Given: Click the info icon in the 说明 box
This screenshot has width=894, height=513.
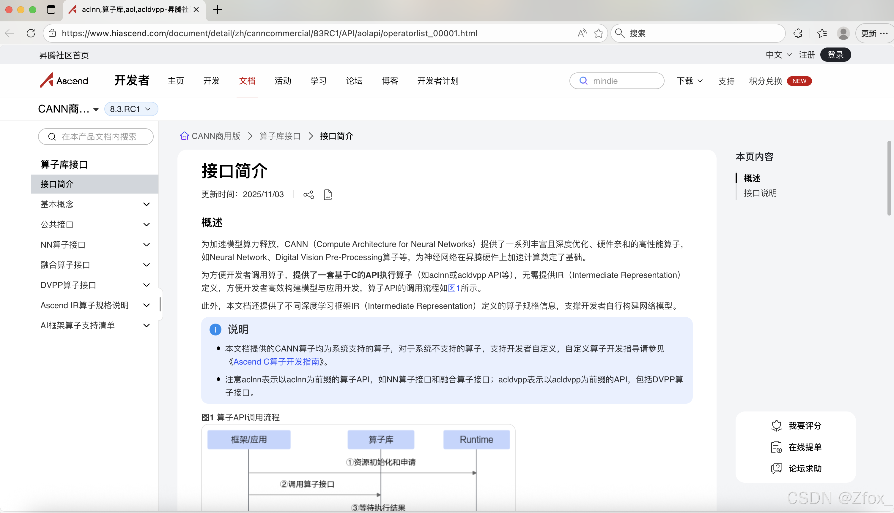Looking at the screenshot, I should click(215, 330).
